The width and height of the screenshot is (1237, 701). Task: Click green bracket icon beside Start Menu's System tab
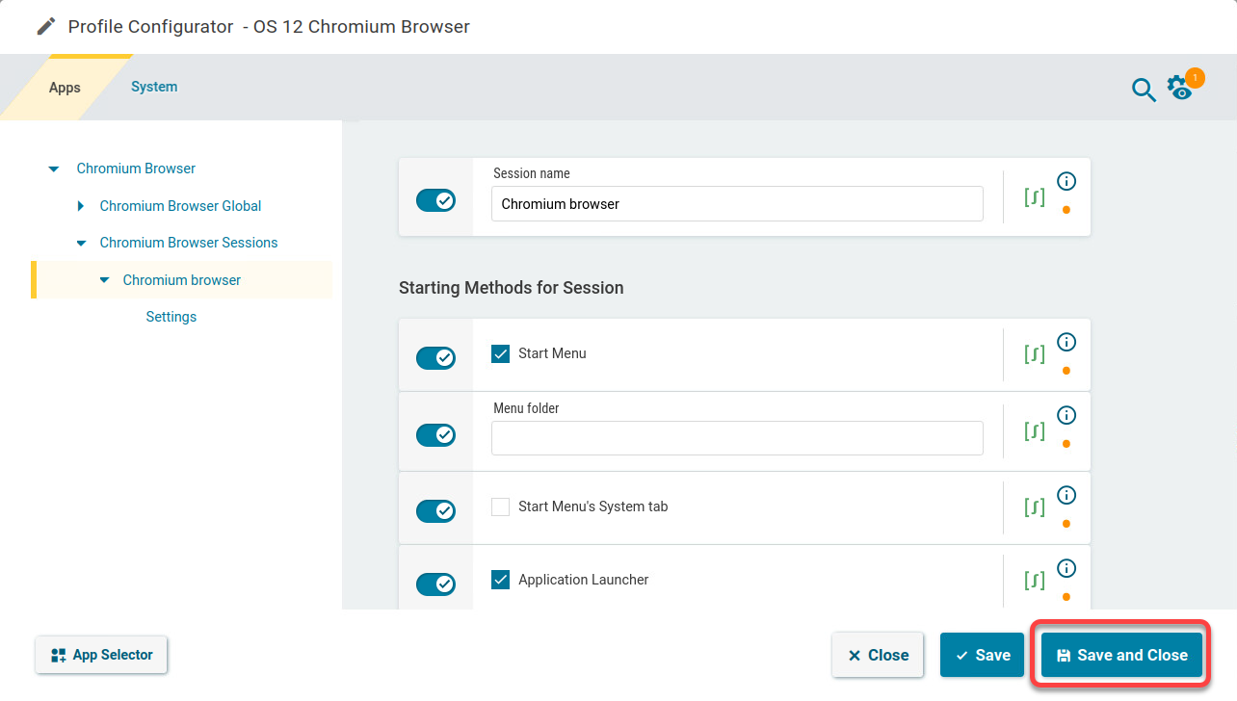click(1034, 507)
